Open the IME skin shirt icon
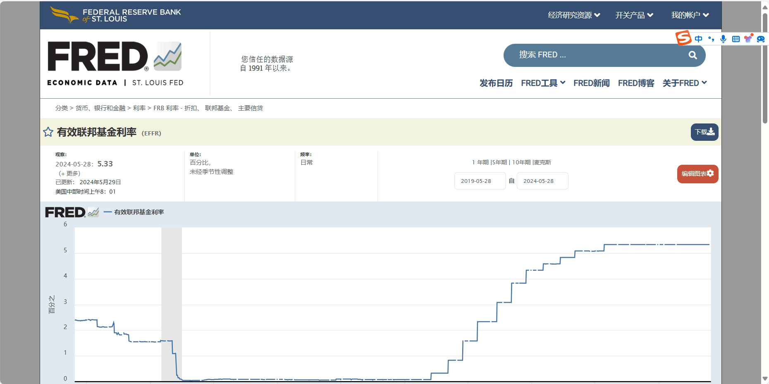Image resolution: width=769 pixels, height=384 pixels. tap(748, 38)
